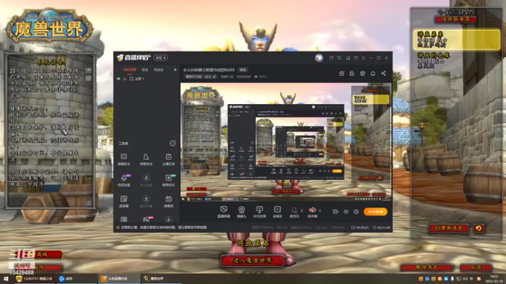Open the PK tool with red badge
Image resolution: width=506 pixels, height=284 pixels.
[x=147, y=220]
